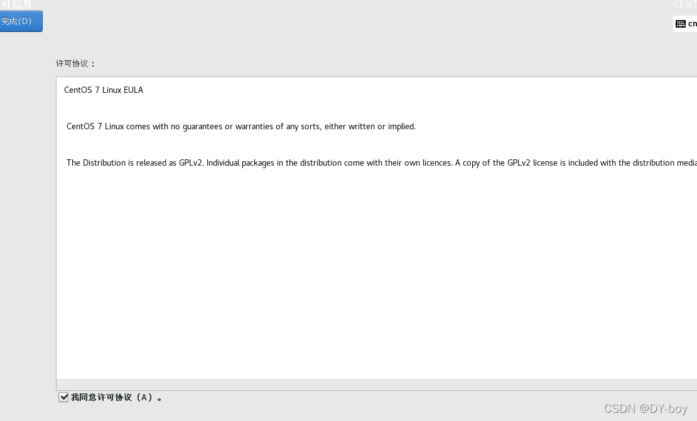697x421 pixels.
Task: Click the 完成(D) done button
Action: pos(21,21)
